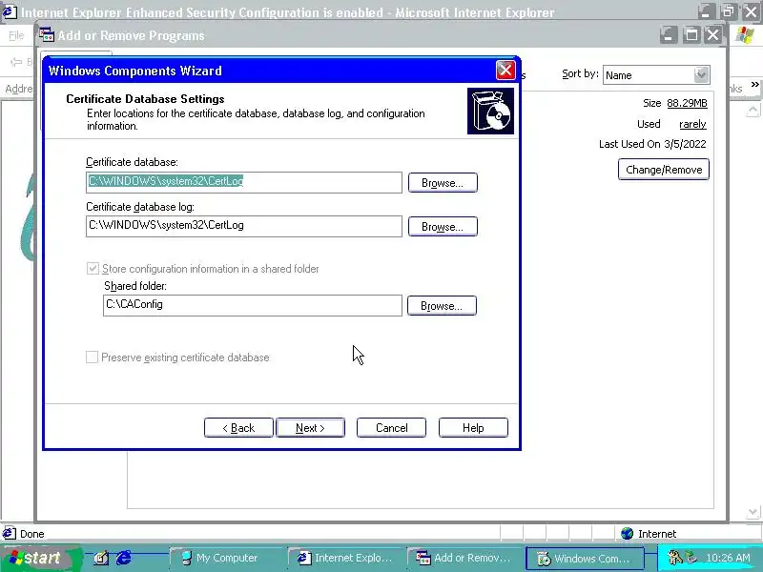The width and height of the screenshot is (763, 572).
Task: Switch to Windows Components taskbar button
Action: pos(585,558)
